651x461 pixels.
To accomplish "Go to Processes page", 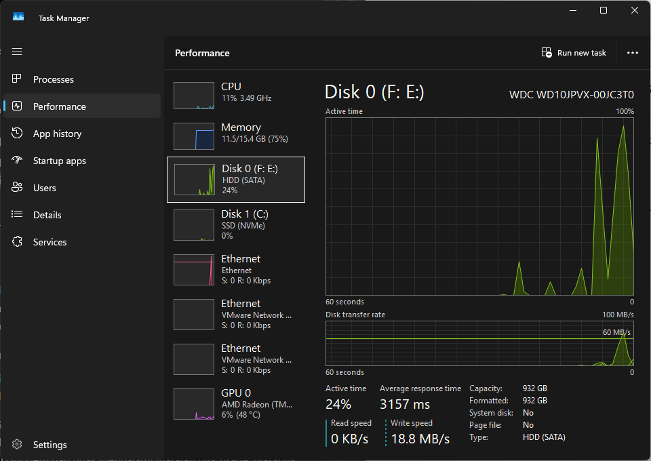I will 82,79.
